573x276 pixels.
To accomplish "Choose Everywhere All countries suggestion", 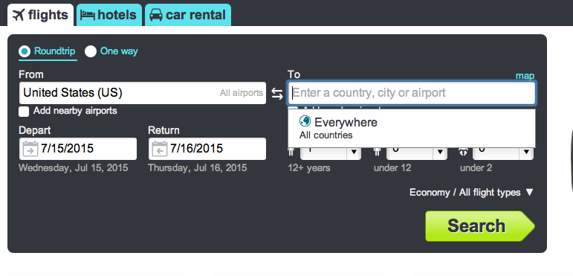I will 412,128.
